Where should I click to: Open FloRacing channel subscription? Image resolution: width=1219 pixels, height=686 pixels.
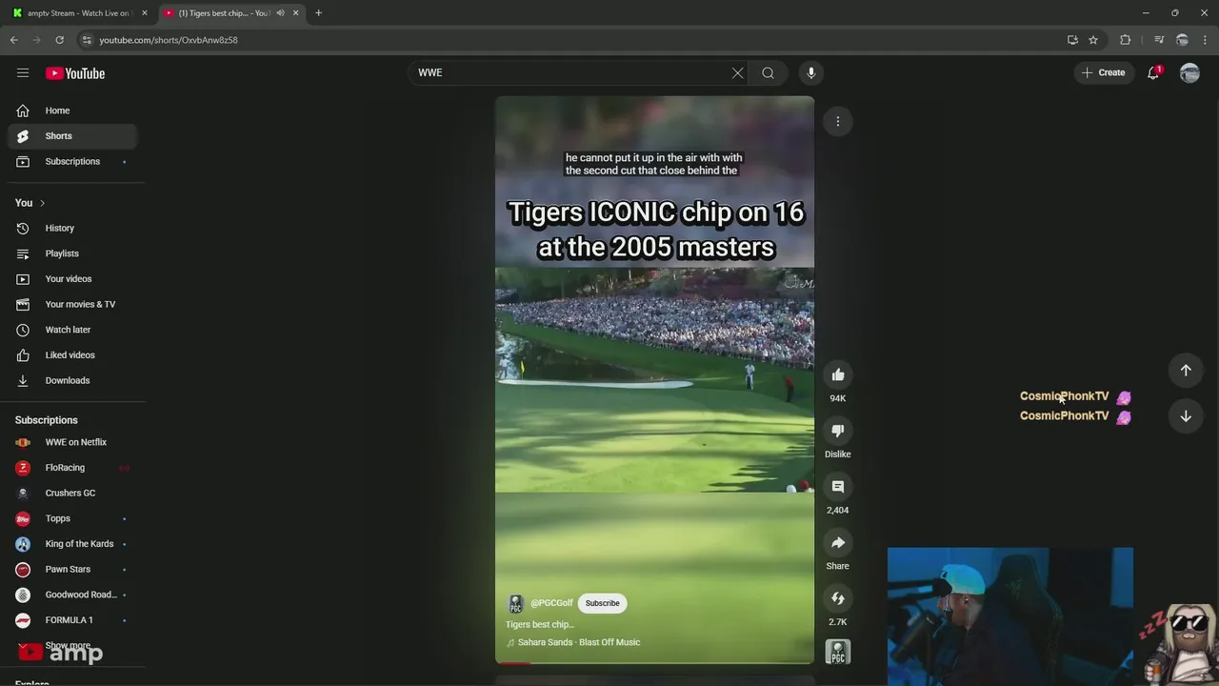tap(72, 468)
